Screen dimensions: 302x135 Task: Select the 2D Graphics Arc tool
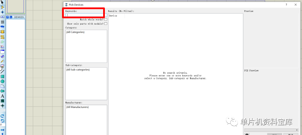click(x=2, y=86)
